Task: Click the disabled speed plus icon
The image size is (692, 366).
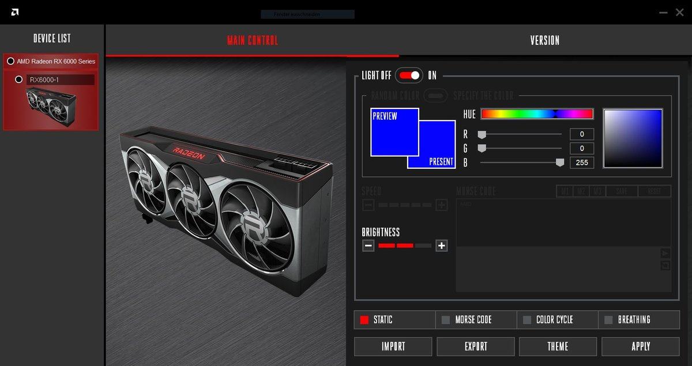Action: (x=442, y=205)
